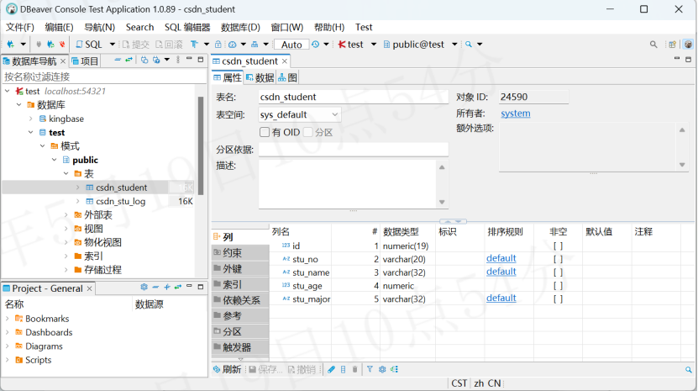Screen dimensions: 698x391
Task: Open the active connection test dropdown arrow
Action: point(374,44)
